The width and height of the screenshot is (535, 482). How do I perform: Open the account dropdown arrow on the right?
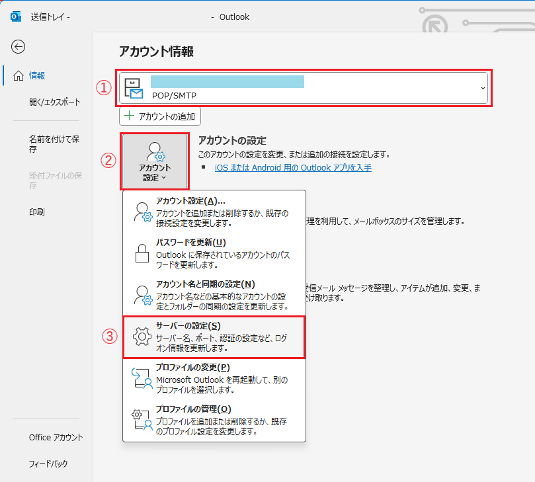484,87
